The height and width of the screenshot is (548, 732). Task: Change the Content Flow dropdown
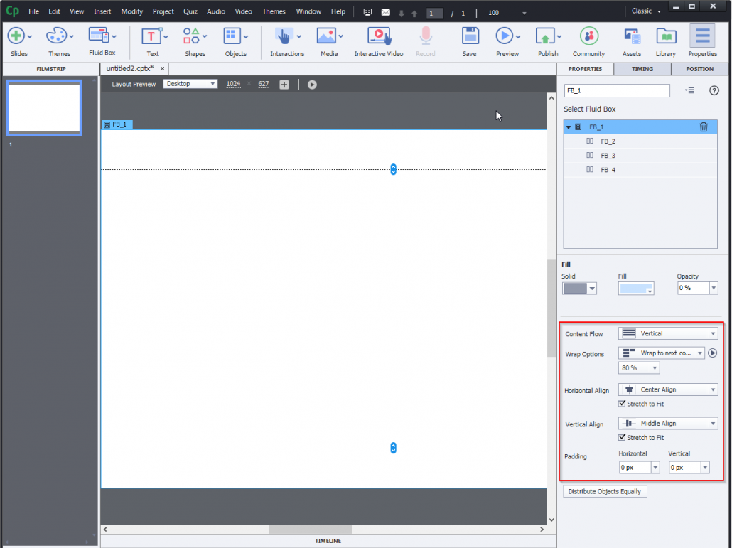click(x=667, y=333)
